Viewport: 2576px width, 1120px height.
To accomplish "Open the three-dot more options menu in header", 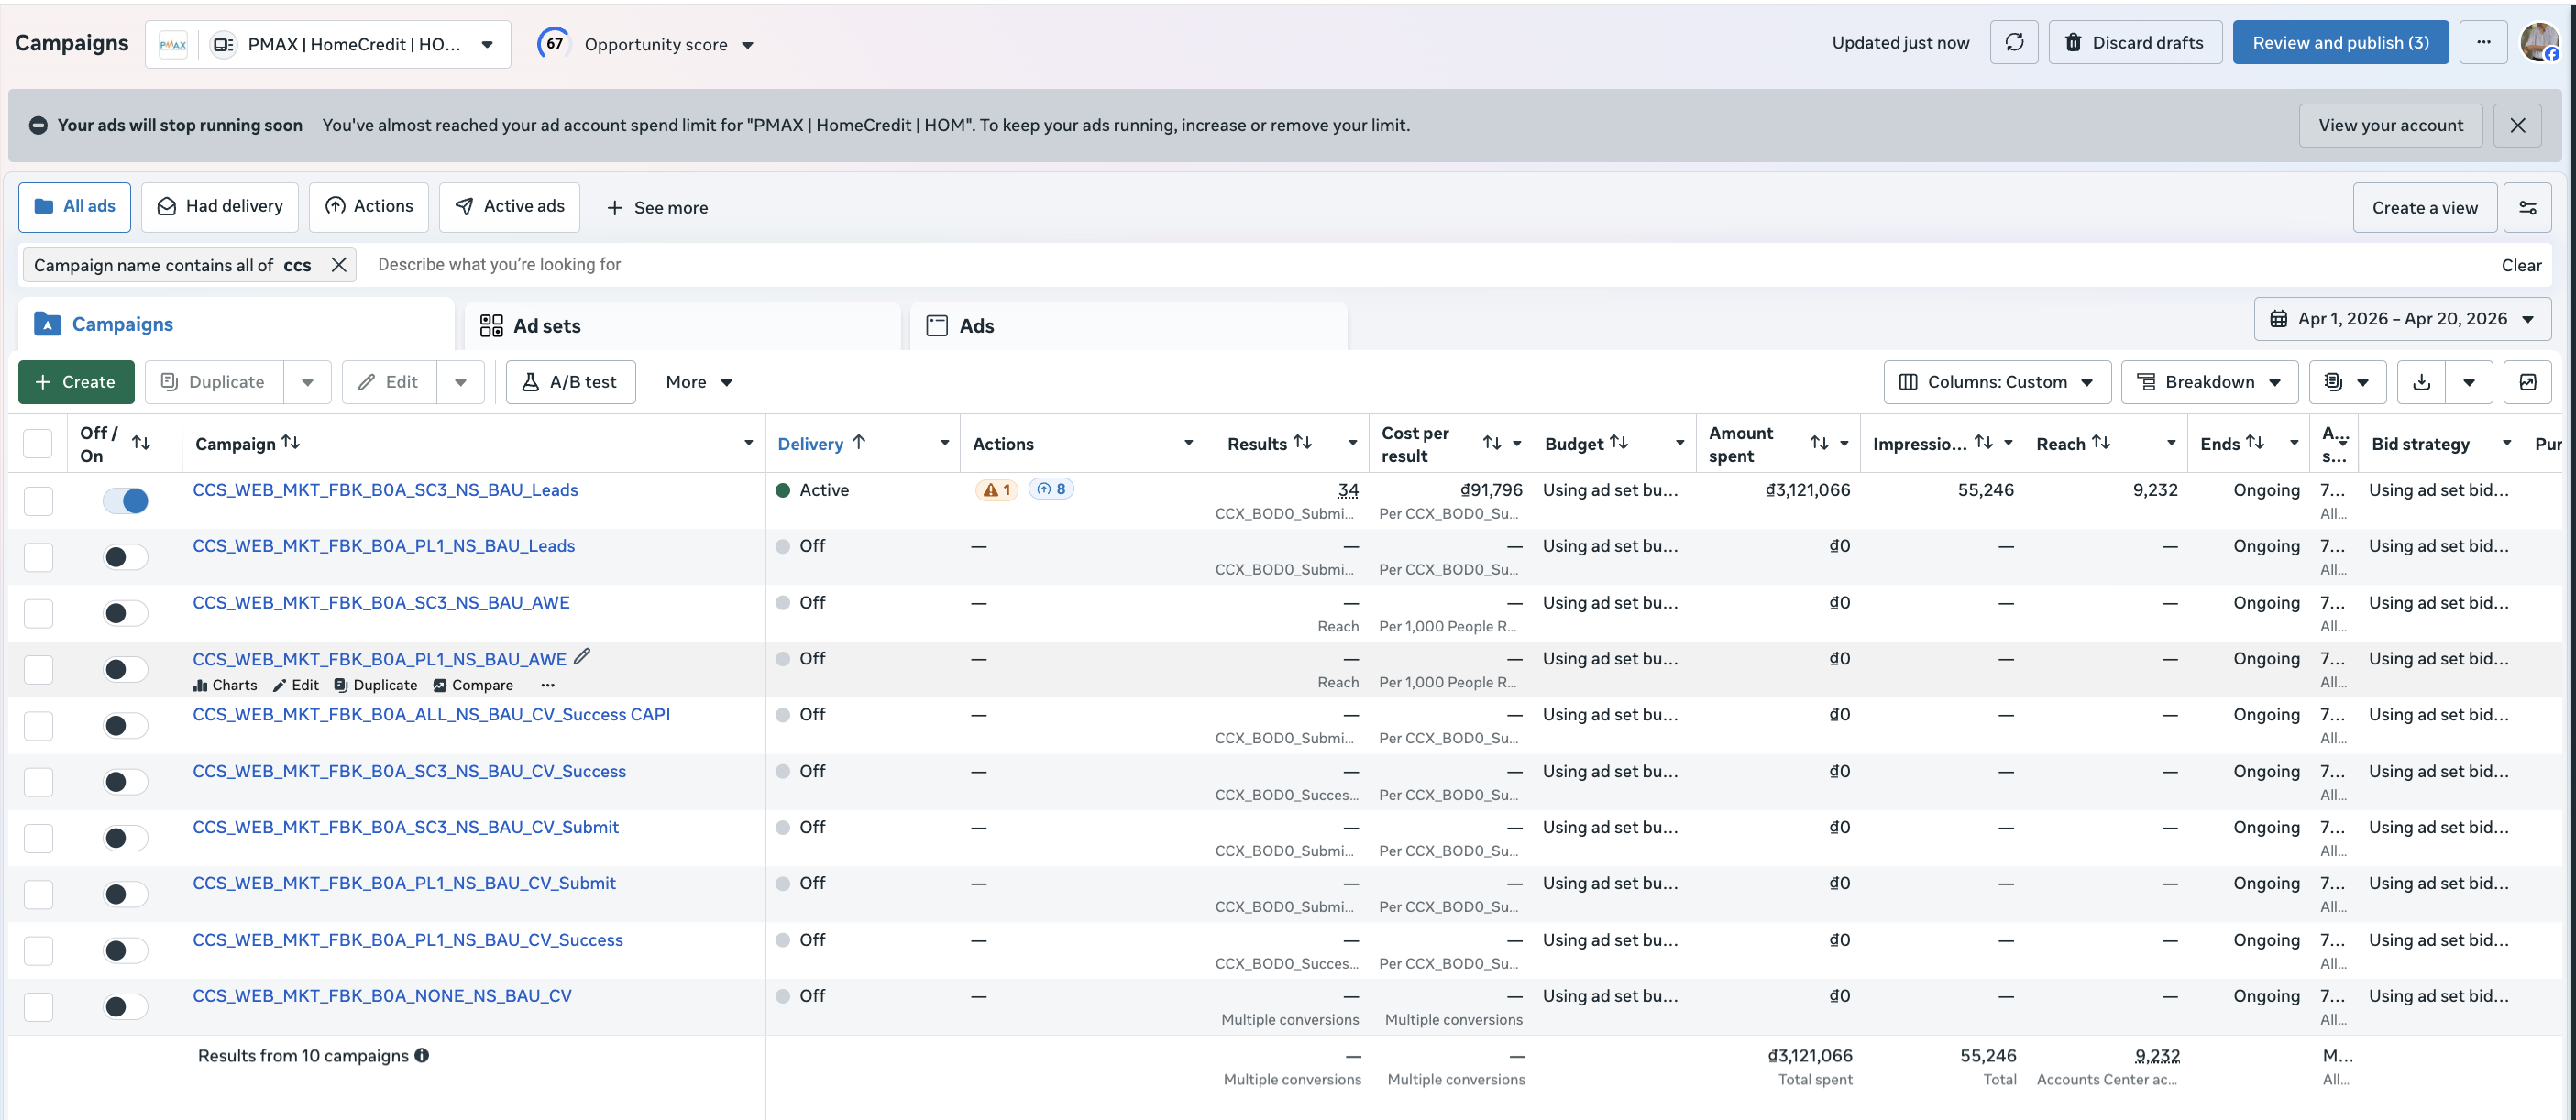I will pyautogui.click(x=2483, y=42).
